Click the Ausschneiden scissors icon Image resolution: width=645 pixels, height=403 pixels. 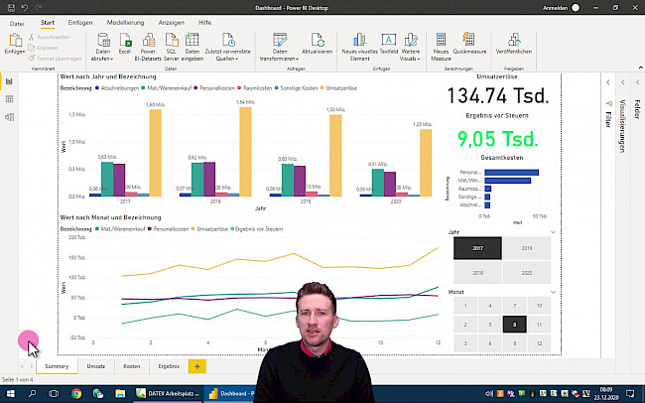pyautogui.click(x=32, y=37)
